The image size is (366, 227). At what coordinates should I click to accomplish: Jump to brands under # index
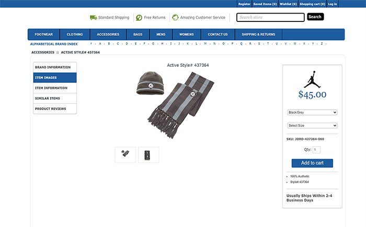91,44
